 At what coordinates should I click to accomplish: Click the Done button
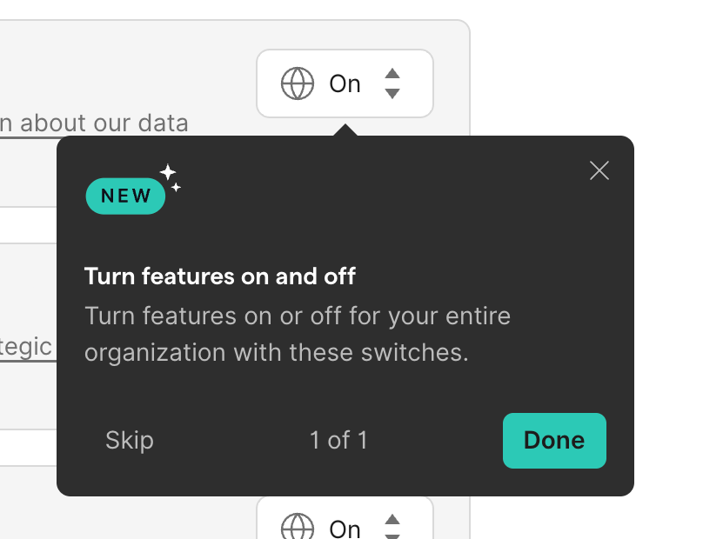554,441
